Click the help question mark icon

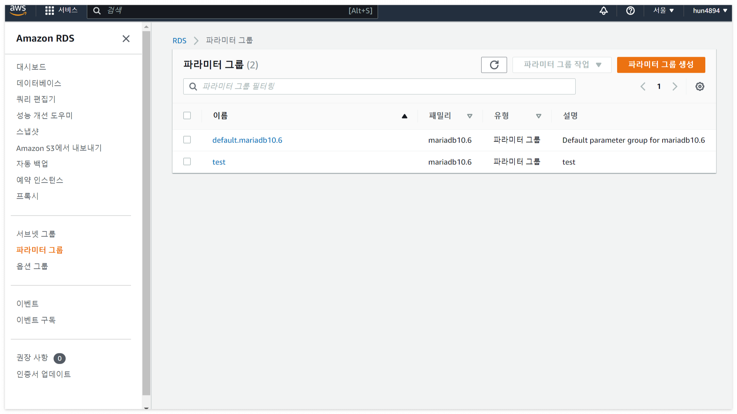[x=630, y=11]
